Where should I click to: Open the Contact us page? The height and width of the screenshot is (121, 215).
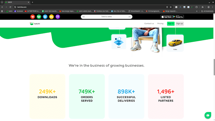[x=149, y=24]
